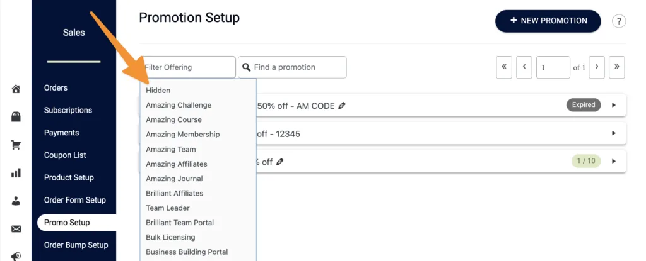The image size is (646, 261).
Task: Click the home icon in the left rail
Action: coord(16,89)
